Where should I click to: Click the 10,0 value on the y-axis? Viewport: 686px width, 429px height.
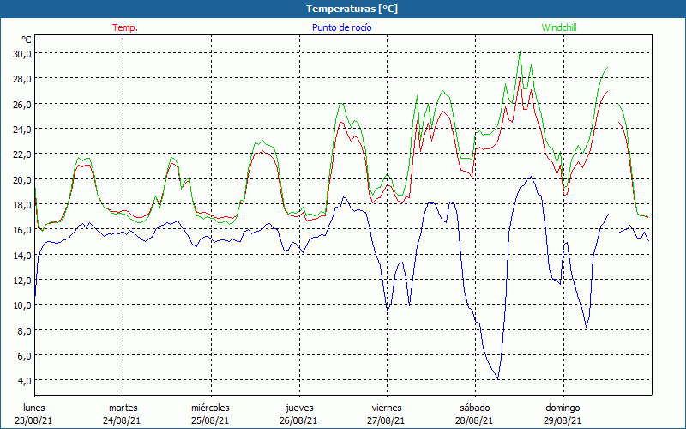point(22,305)
